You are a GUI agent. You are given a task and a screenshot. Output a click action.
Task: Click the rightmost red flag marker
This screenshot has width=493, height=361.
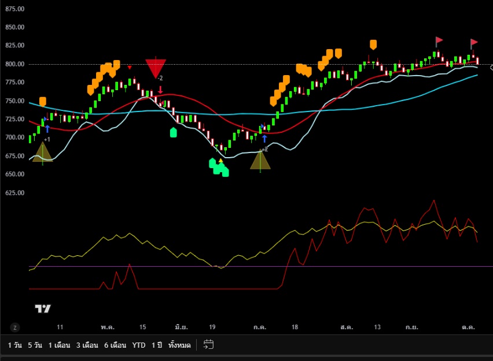pos(474,43)
